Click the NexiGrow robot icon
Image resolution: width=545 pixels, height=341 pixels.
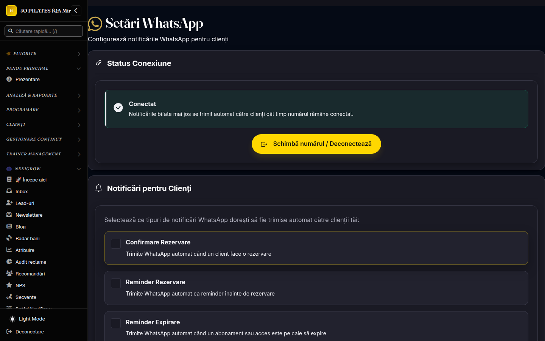[x=9, y=169]
